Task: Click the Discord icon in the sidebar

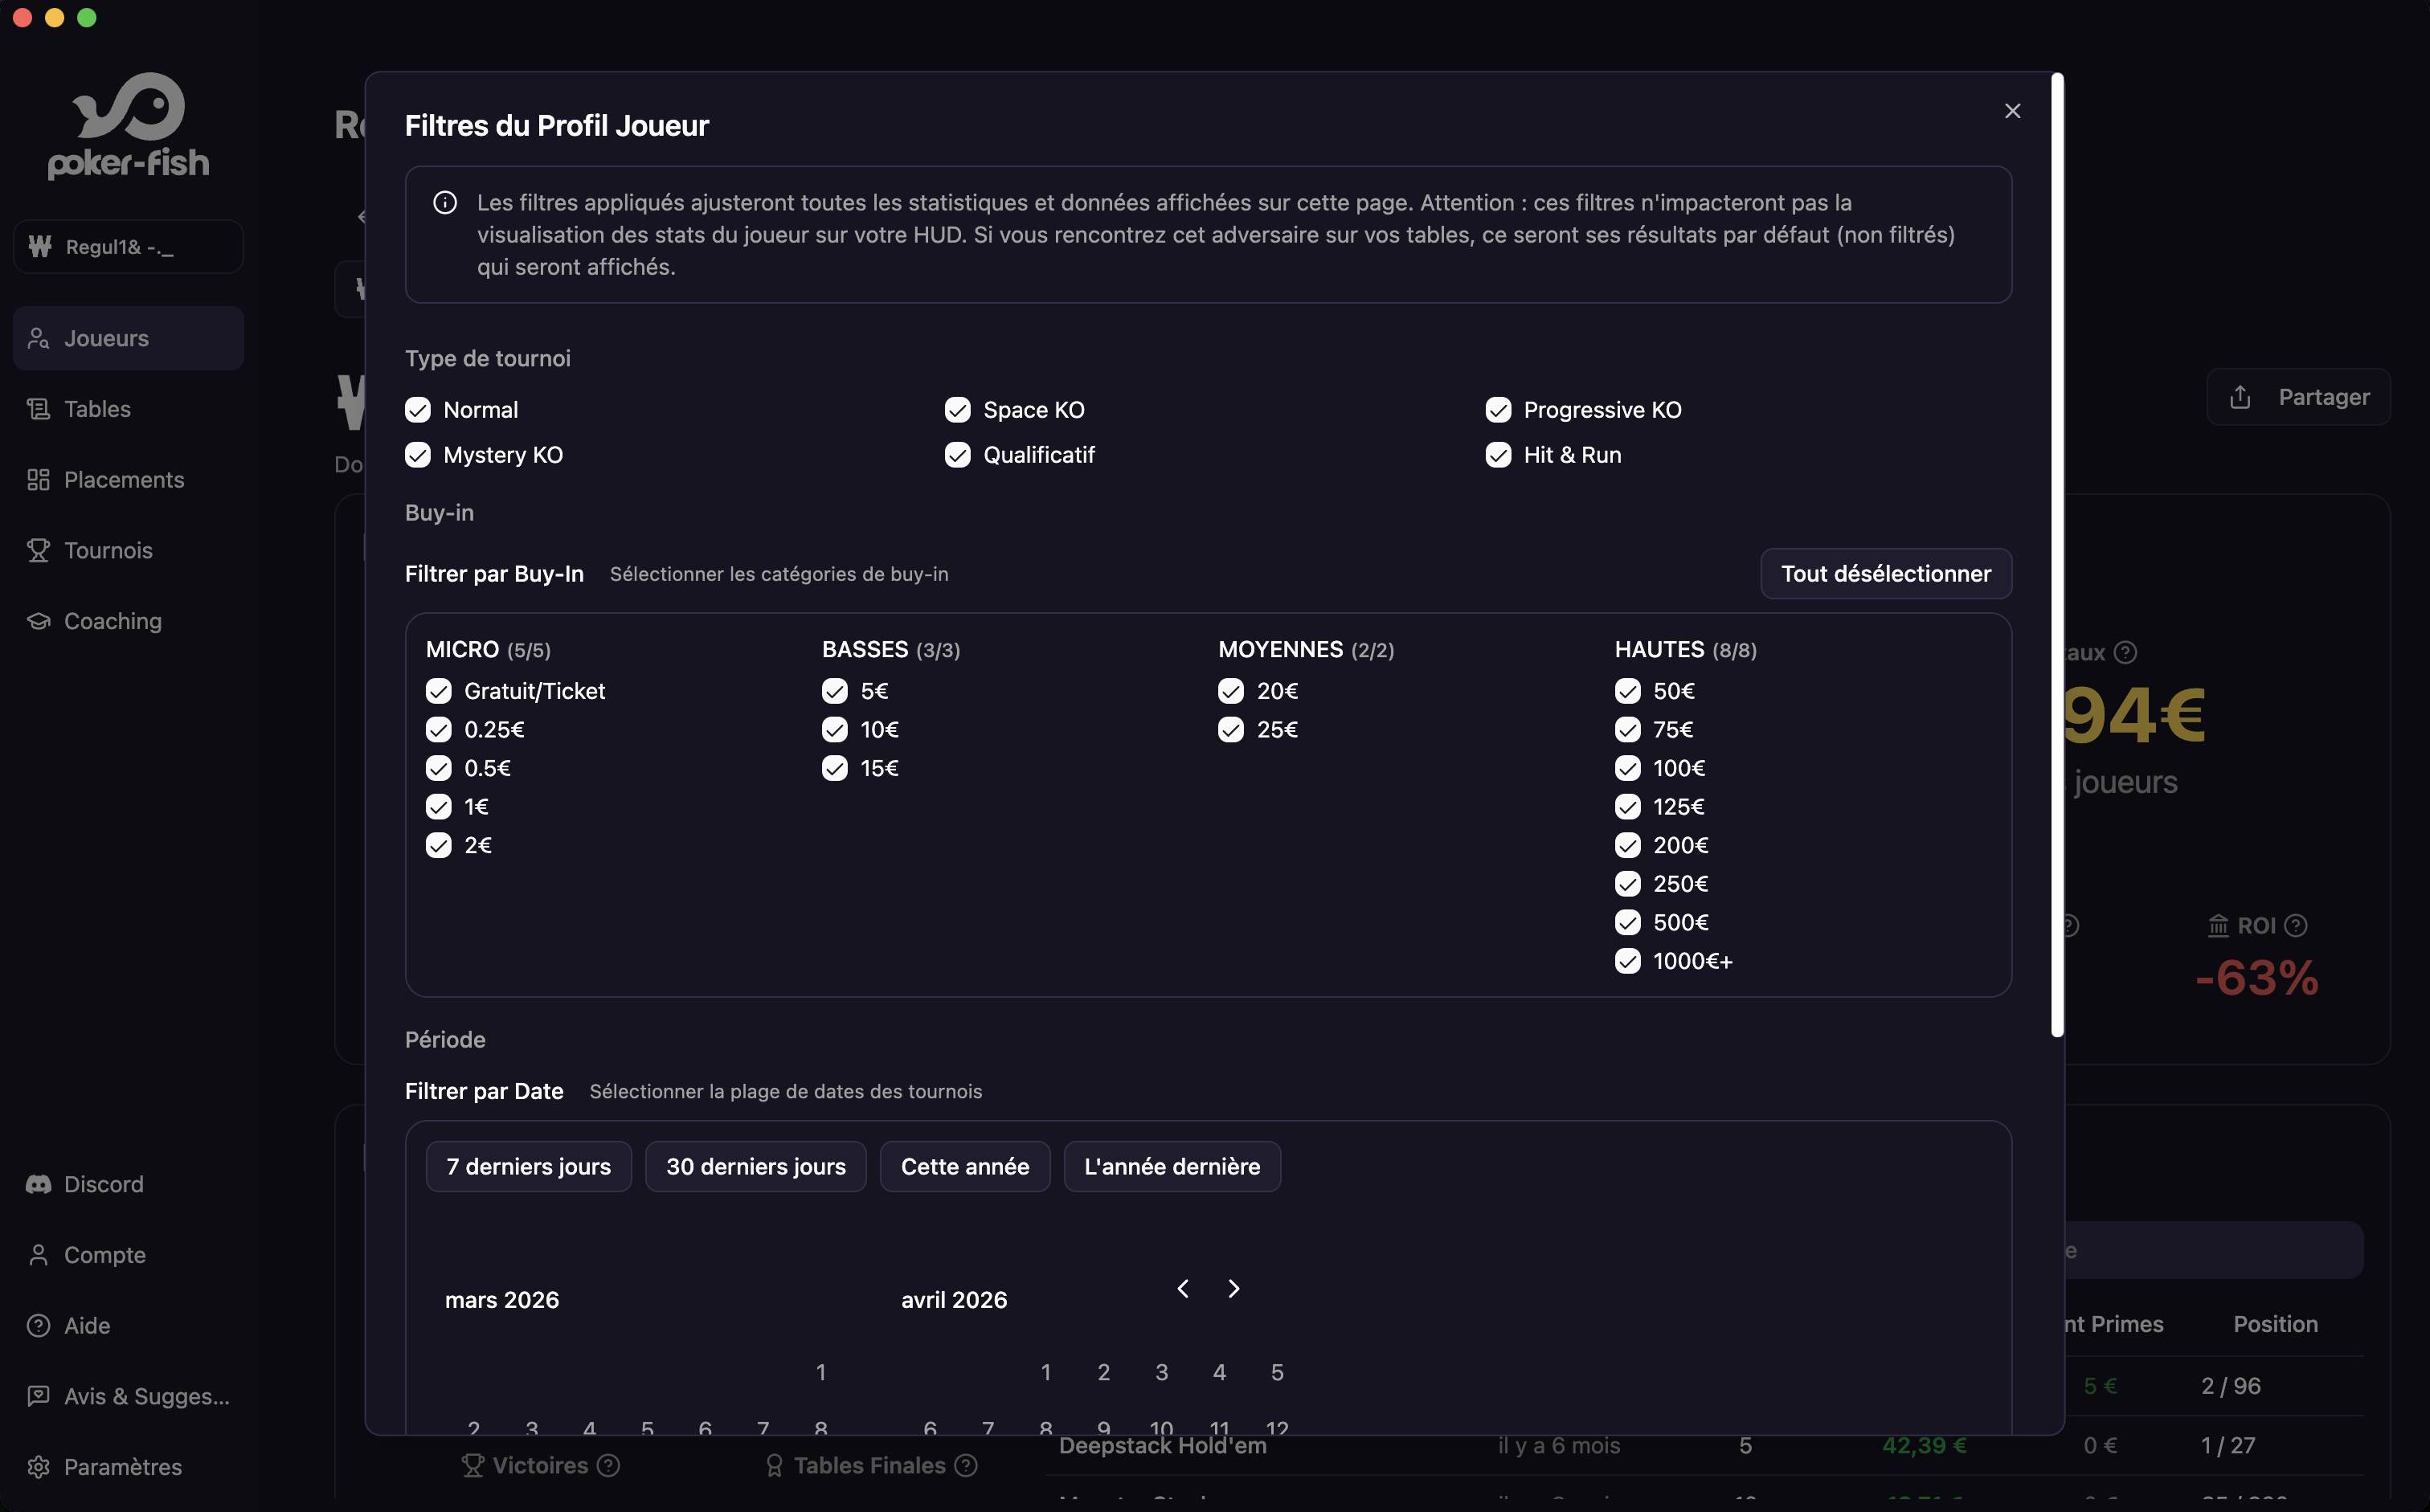Action: [x=38, y=1184]
